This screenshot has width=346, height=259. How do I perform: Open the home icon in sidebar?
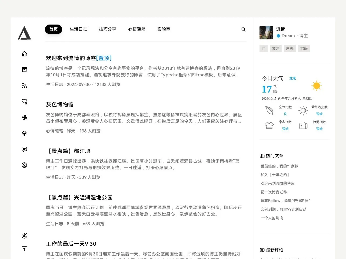click(24, 54)
